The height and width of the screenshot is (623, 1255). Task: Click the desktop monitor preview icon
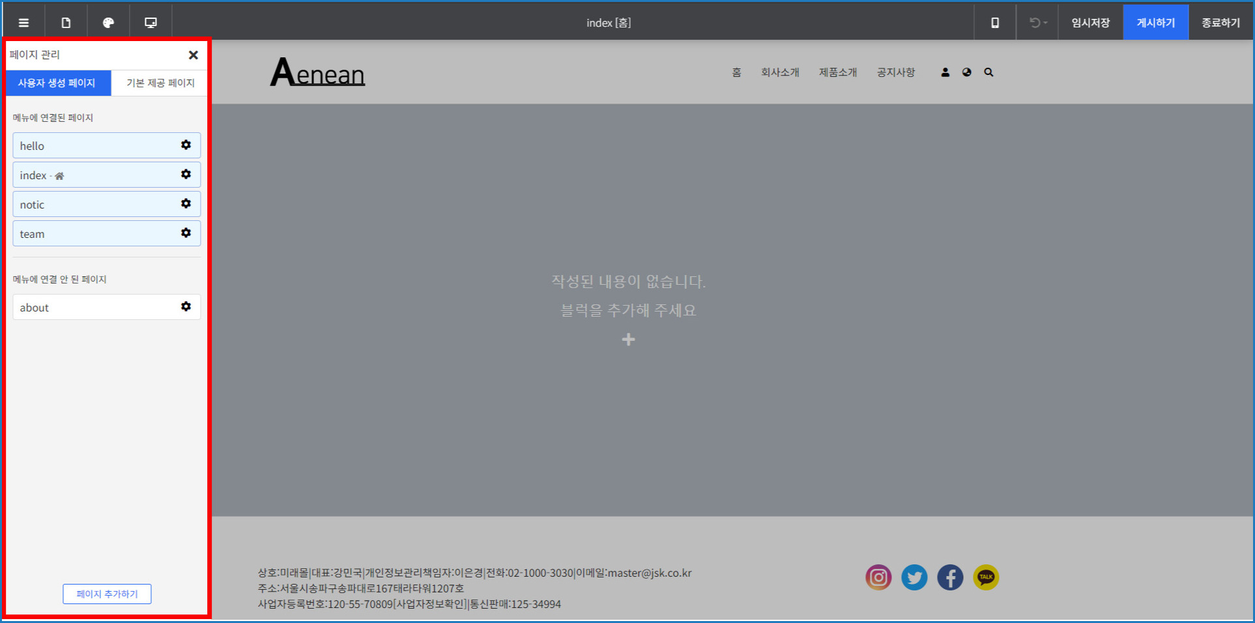(x=151, y=23)
